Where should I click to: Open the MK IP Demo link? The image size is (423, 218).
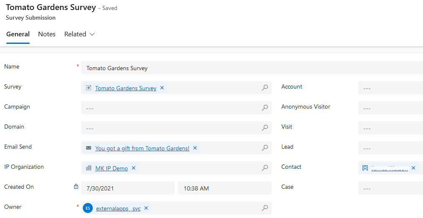pos(112,168)
